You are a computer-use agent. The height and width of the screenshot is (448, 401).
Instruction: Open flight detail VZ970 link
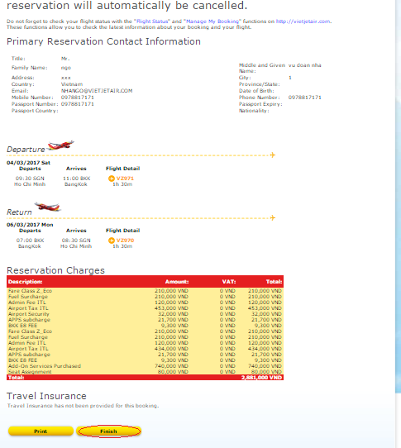pos(125,241)
